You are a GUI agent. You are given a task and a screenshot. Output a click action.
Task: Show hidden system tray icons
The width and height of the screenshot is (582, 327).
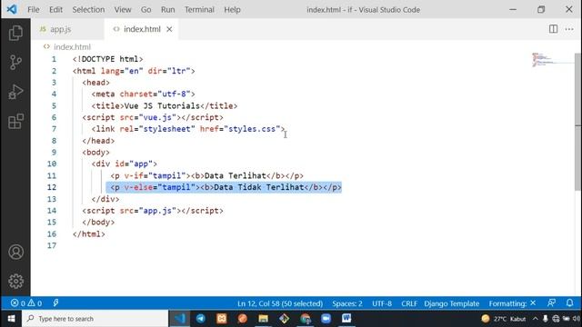(536, 319)
